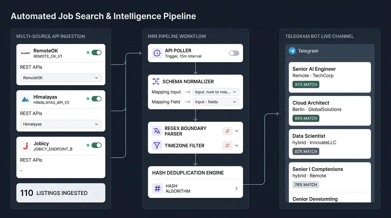Click 'Remote · TechCorp' text
391x218 pixels.
[313, 76]
